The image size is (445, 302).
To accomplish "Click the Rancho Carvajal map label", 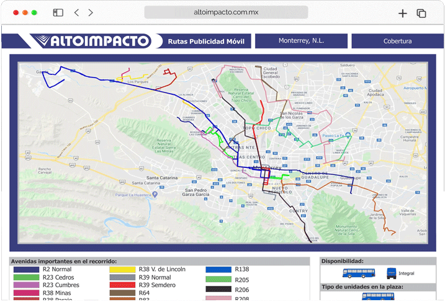I will click(x=45, y=171).
